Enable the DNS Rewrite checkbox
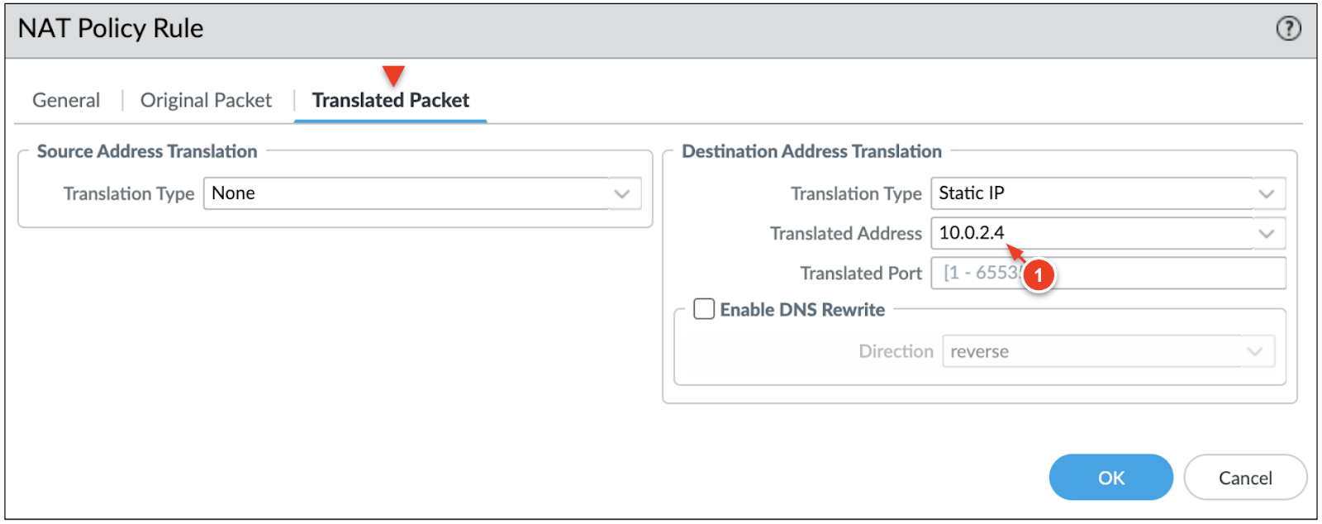 704,309
